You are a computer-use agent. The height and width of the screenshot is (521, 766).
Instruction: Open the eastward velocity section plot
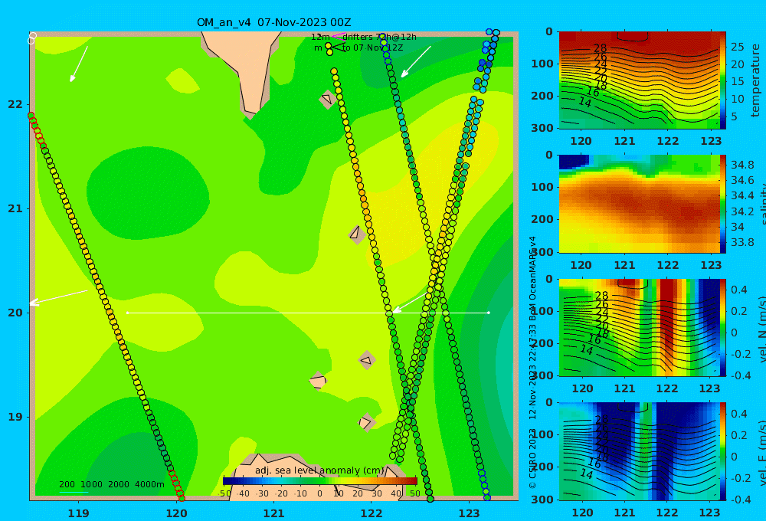tap(639, 451)
